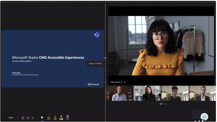This screenshot has width=217, height=122.
Task: Click the Microsoft Teams presentation slide
Action: point(52,59)
